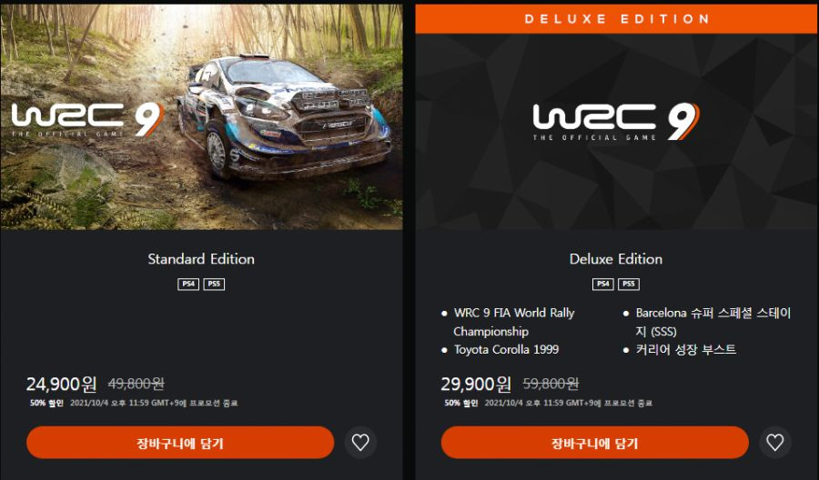
Task: Select the 29,900원 discounted price
Action: 476,384
